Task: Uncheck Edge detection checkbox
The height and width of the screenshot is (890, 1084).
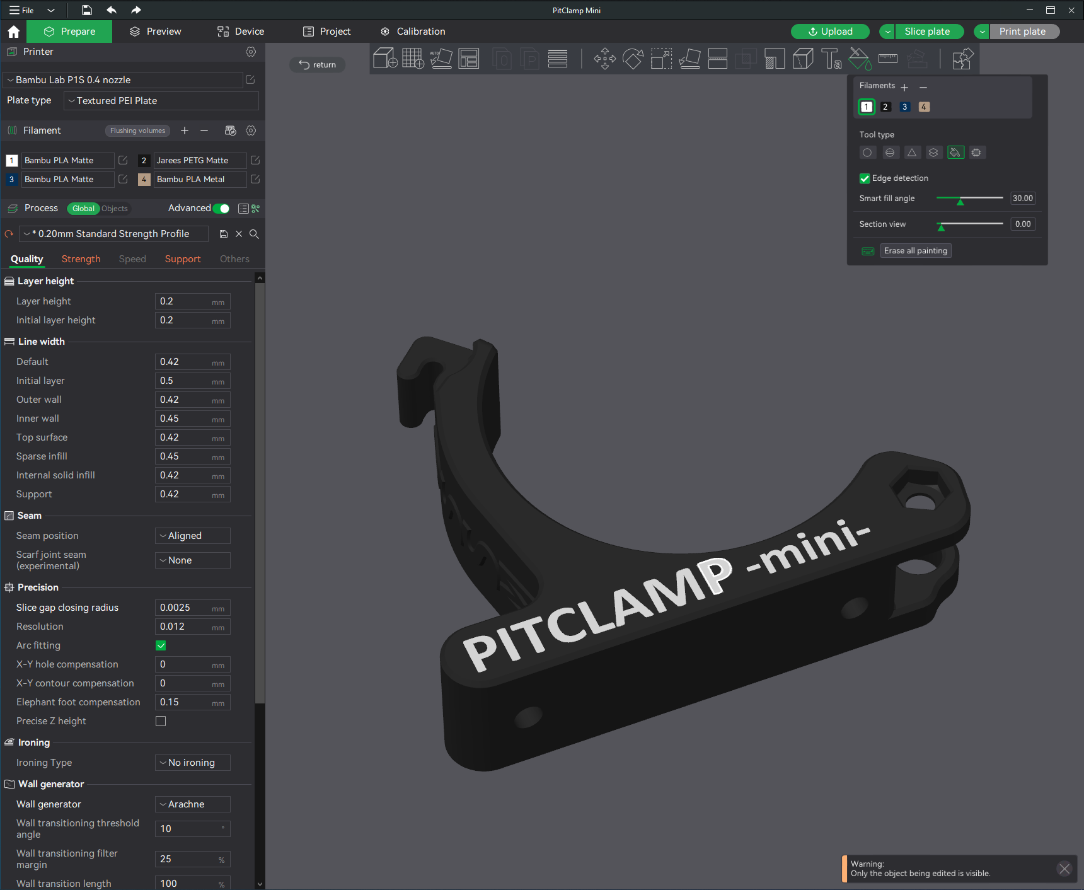Action: pyautogui.click(x=865, y=178)
